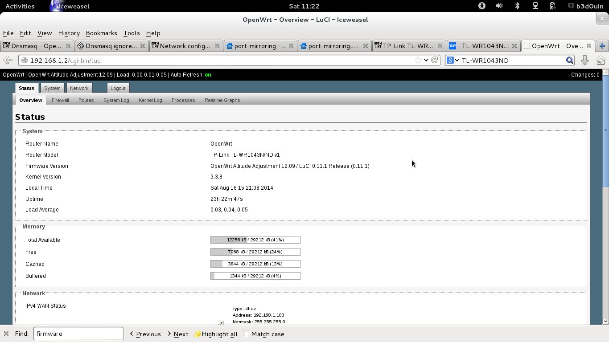Click the Bluetooth icon in top bar
Screen dimensions: 609x342
pyautogui.click(x=517, y=6)
